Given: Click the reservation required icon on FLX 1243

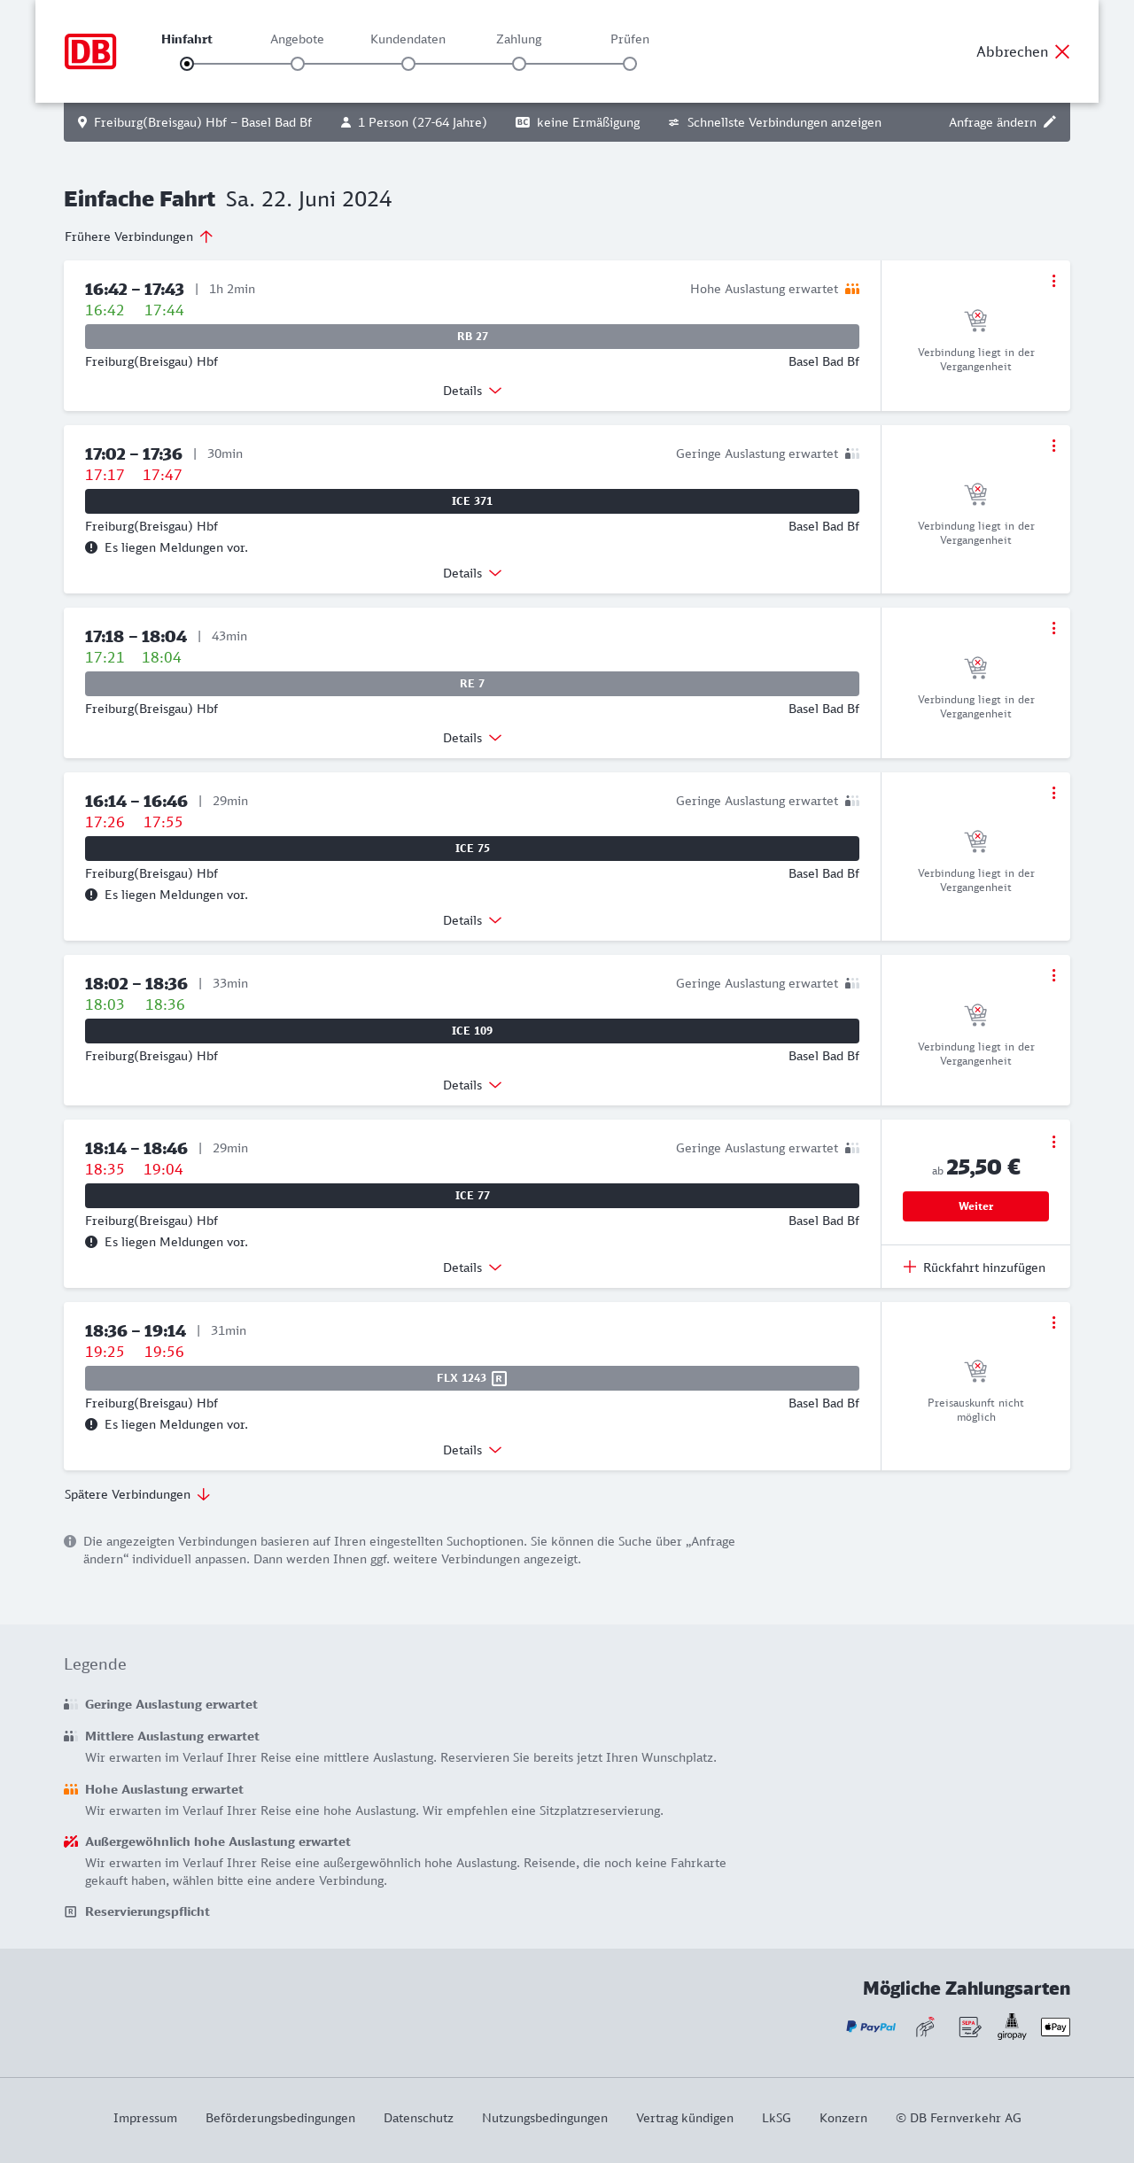Looking at the screenshot, I should click(500, 1378).
